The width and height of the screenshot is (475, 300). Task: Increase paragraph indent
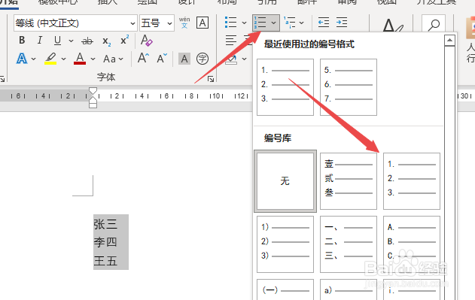pyautogui.click(x=342, y=23)
